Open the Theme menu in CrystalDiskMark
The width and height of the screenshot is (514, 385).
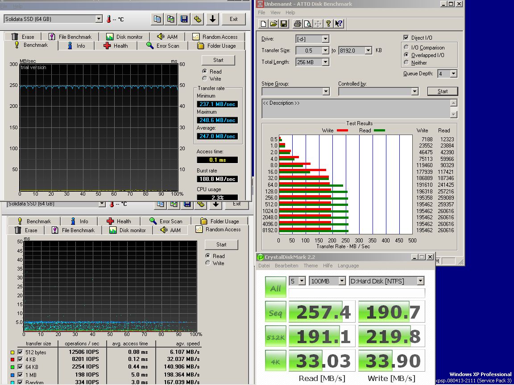(311, 266)
